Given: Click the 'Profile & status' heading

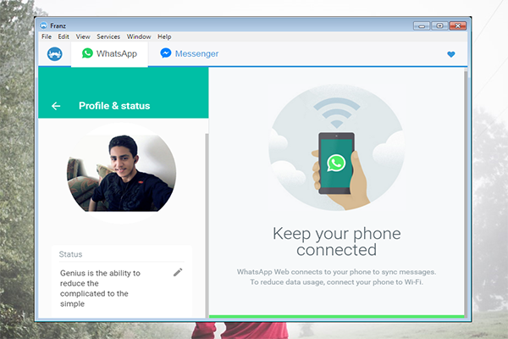Looking at the screenshot, I should 114,106.
